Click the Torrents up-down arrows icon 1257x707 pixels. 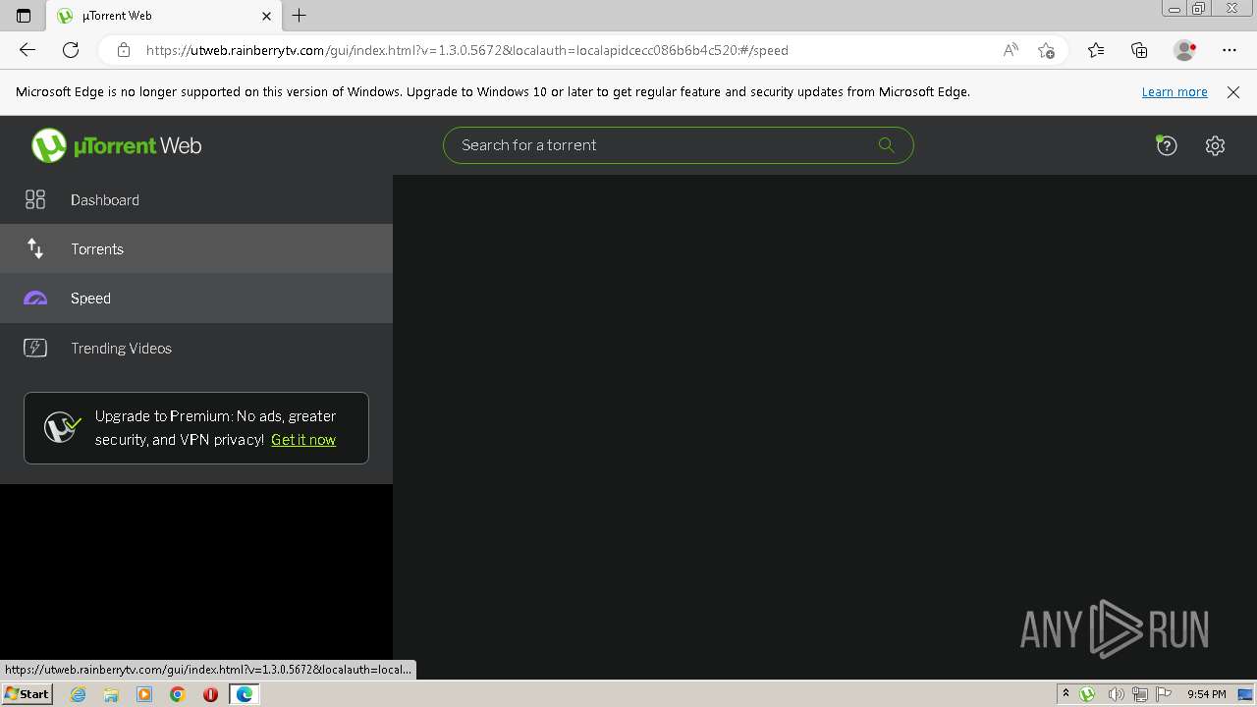pyautogui.click(x=35, y=248)
